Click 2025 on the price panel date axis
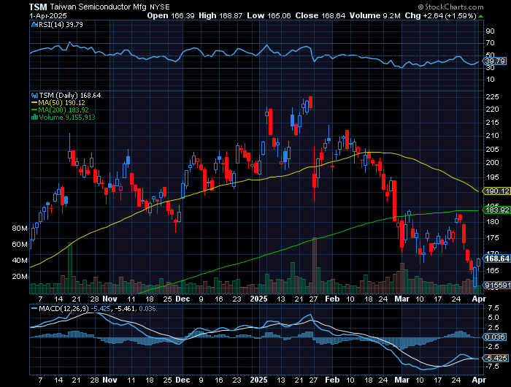This screenshot has height=387, width=511. (258, 299)
